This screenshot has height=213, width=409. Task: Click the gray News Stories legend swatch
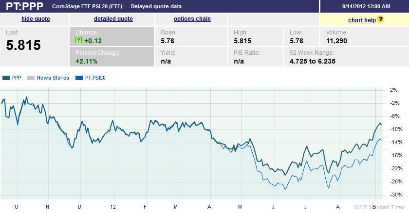pyautogui.click(x=31, y=78)
